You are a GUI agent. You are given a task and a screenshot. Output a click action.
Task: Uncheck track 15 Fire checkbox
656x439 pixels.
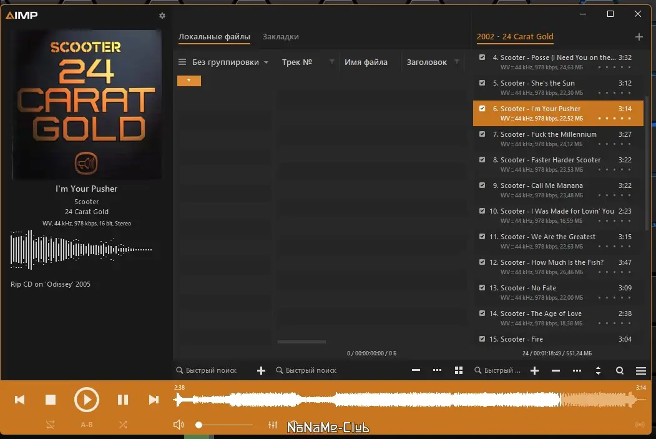point(482,338)
